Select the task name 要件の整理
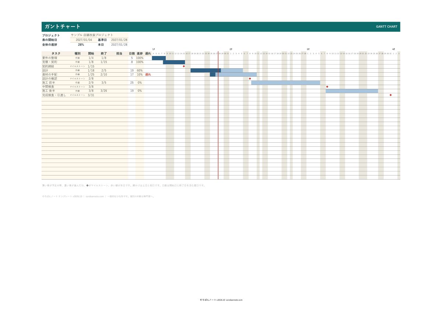442x313 pixels. (50, 58)
